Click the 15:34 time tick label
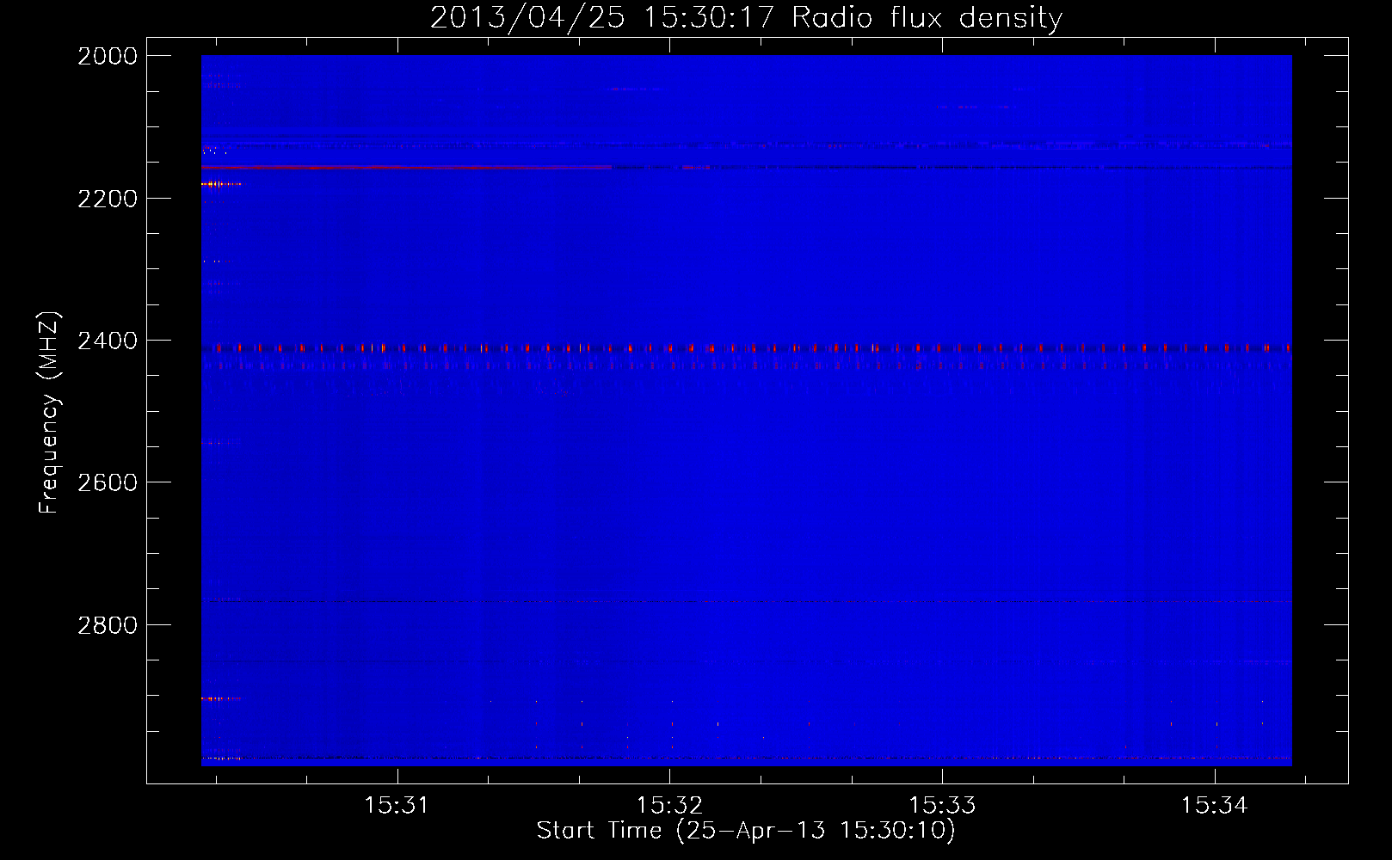 1214,806
